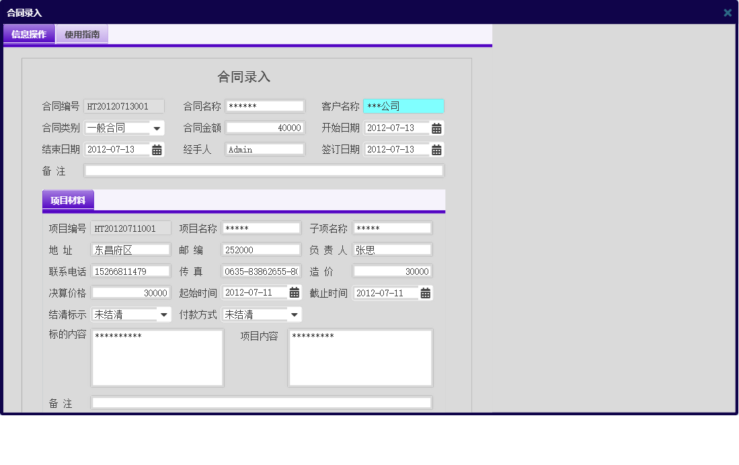Expand the 结清标示 dropdown
This screenshot has height=465, width=739.
tap(163, 314)
